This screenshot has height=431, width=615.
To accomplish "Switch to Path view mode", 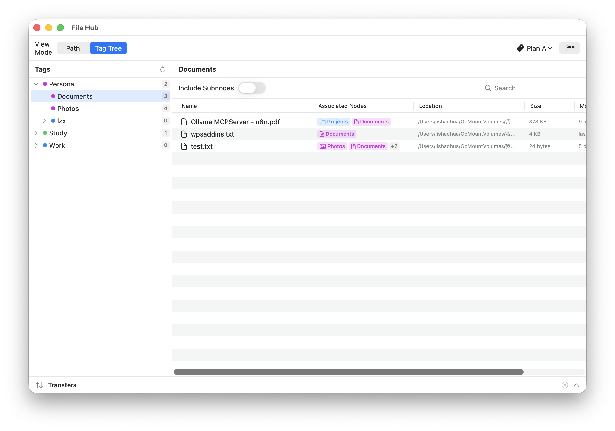I will [x=73, y=48].
